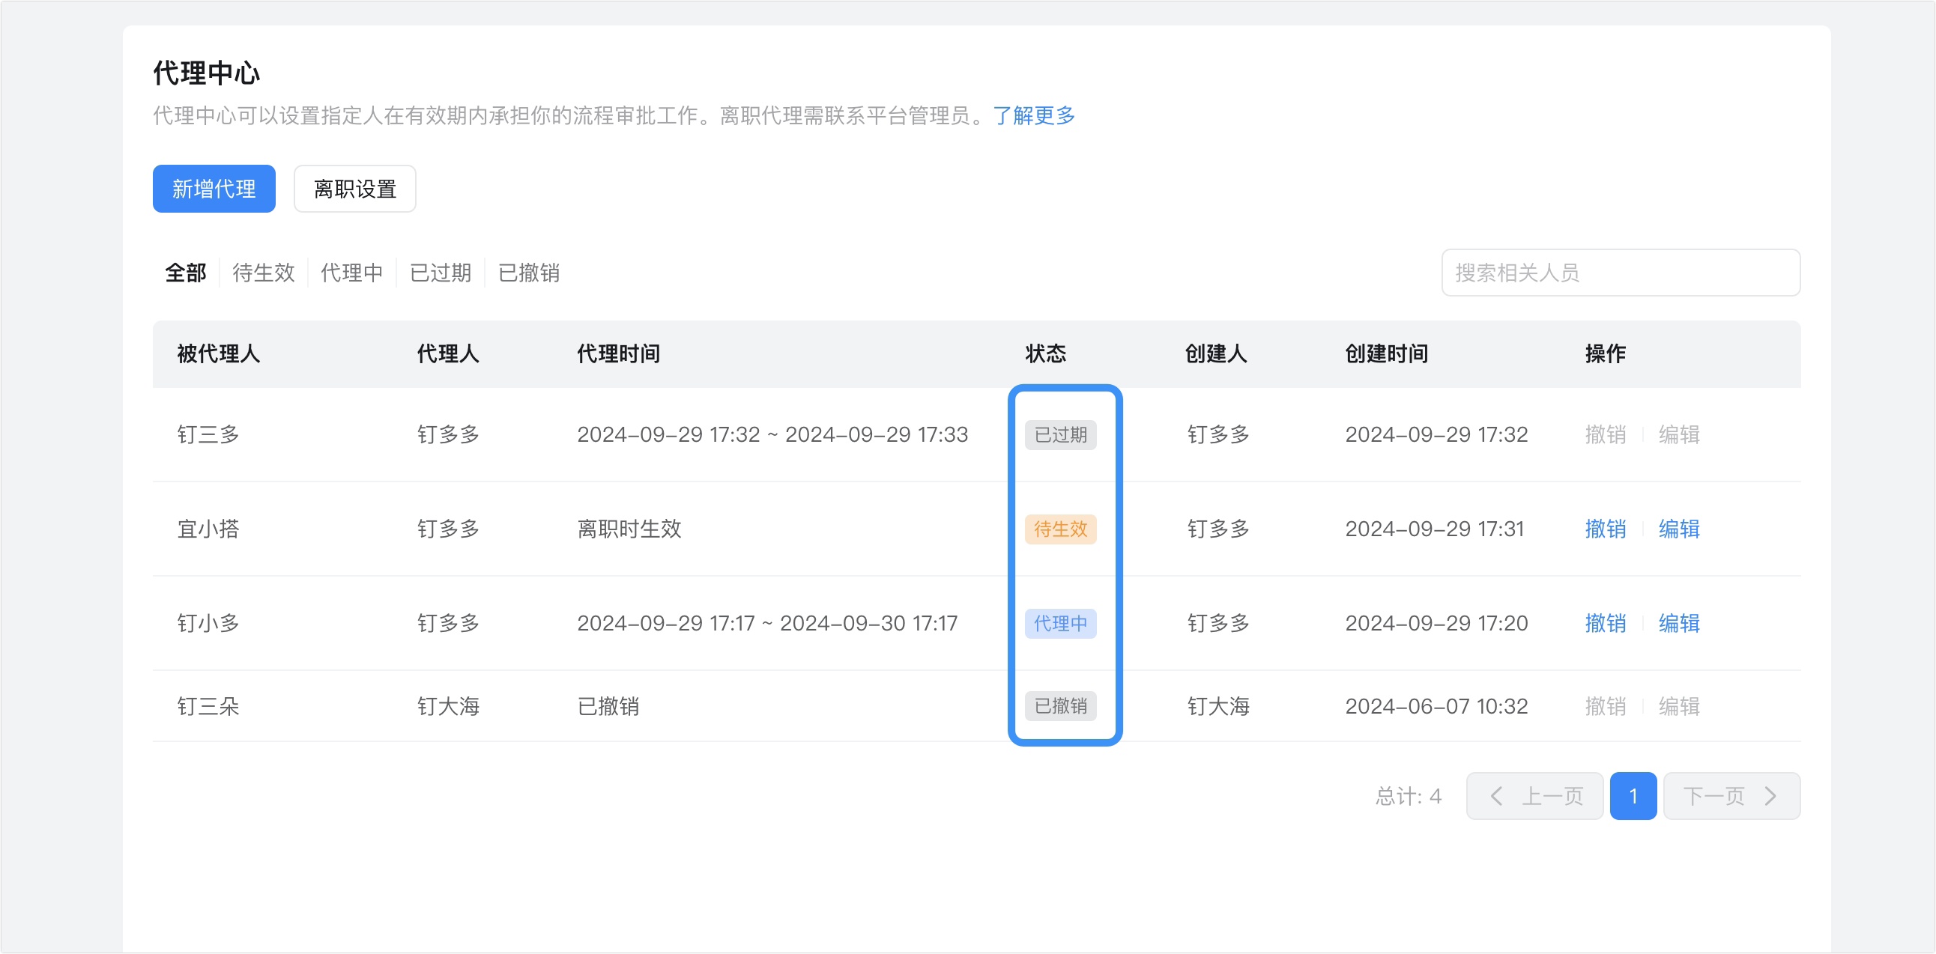This screenshot has height=954, width=1936.
Task: Select page 1 in pagination
Action: [x=1633, y=796]
